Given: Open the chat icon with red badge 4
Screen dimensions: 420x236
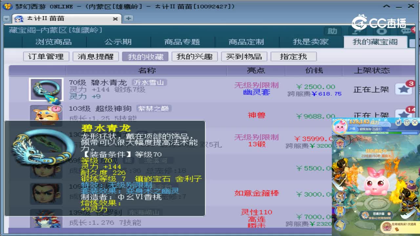Looking at the screenshot, I should coord(406,31).
